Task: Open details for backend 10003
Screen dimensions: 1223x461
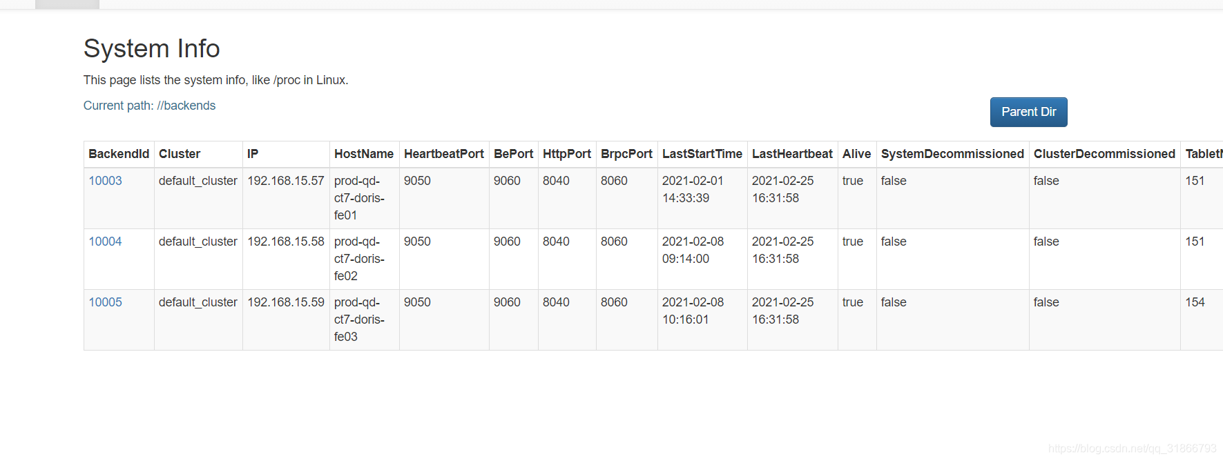Action: pos(104,180)
